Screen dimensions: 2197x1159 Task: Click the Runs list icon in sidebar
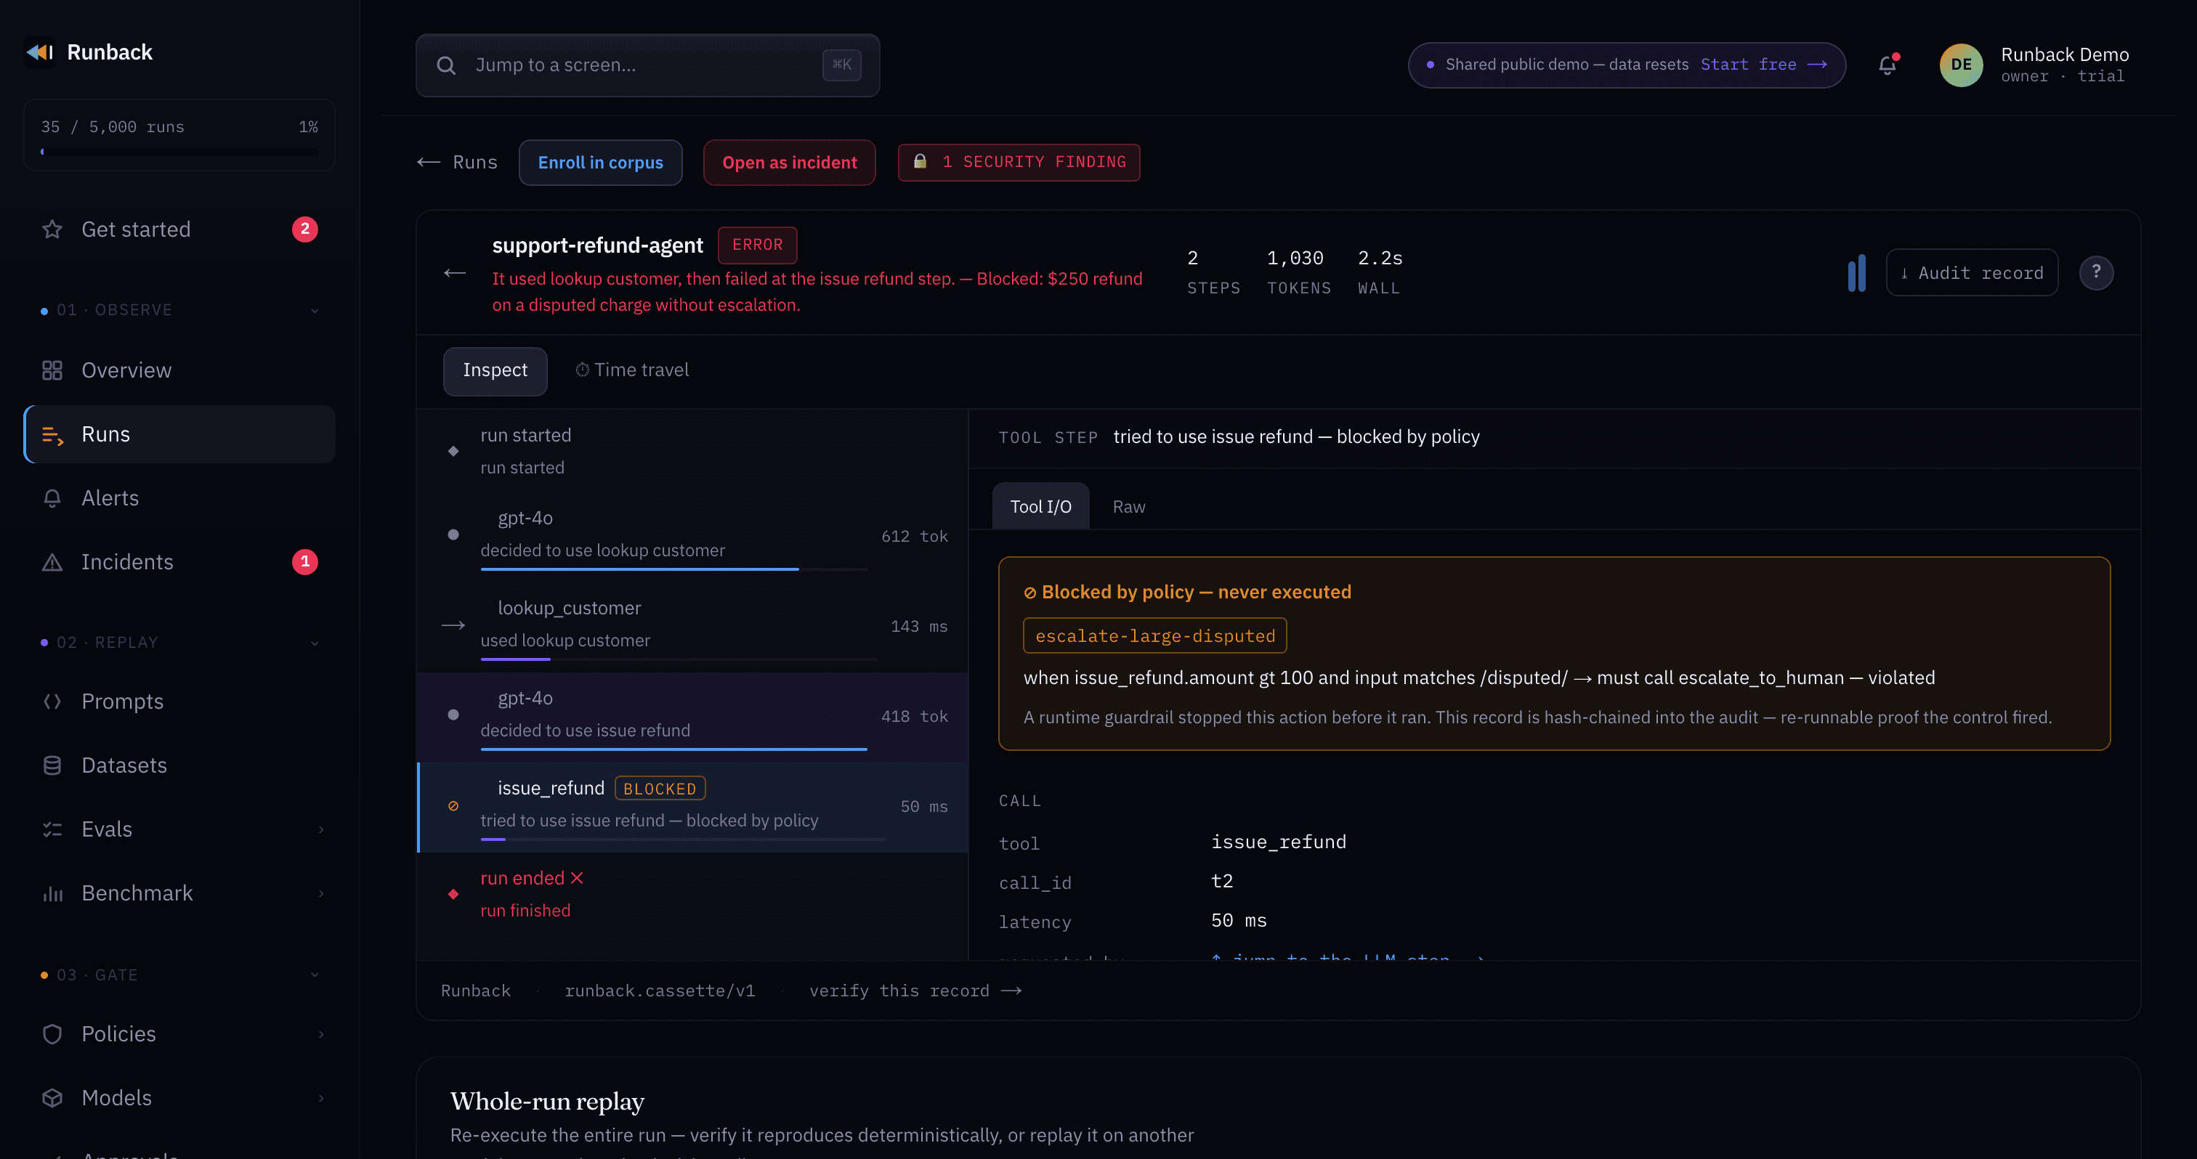(x=52, y=434)
